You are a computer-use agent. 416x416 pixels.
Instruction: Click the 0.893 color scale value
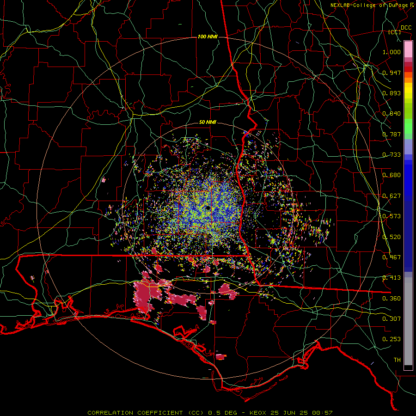(392, 93)
